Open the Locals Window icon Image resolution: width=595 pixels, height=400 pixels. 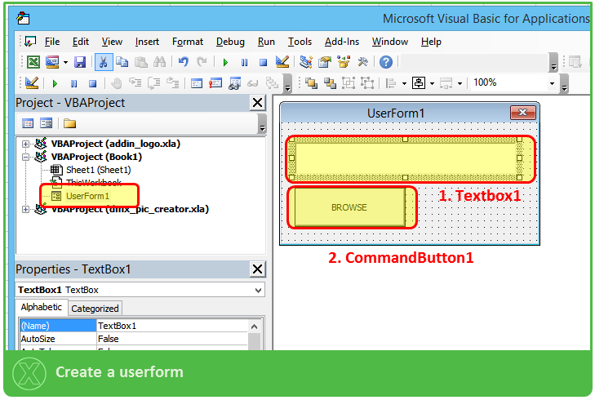pyautogui.click(x=197, y=82)
